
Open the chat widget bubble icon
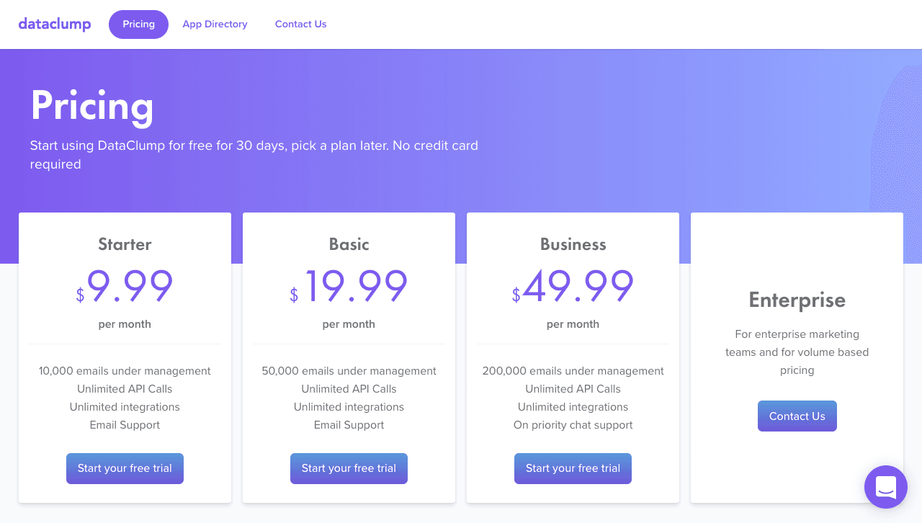[886, 487]
